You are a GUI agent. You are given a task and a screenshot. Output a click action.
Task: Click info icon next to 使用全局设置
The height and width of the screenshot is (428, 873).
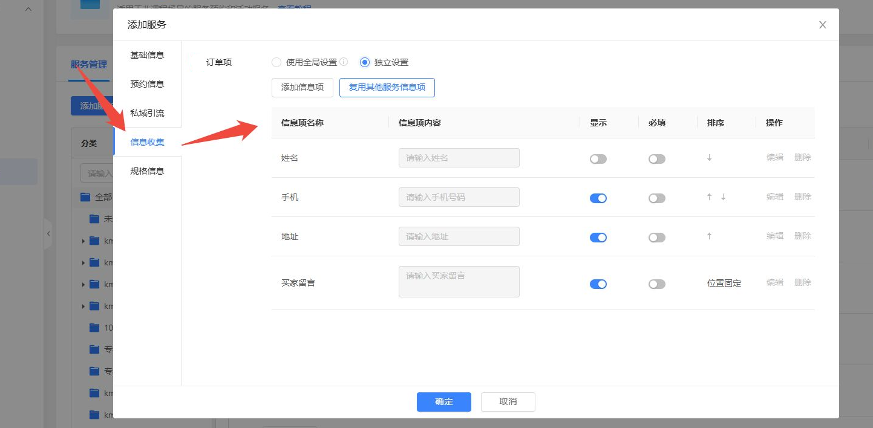pyautogui.click(x=344, y=62)
